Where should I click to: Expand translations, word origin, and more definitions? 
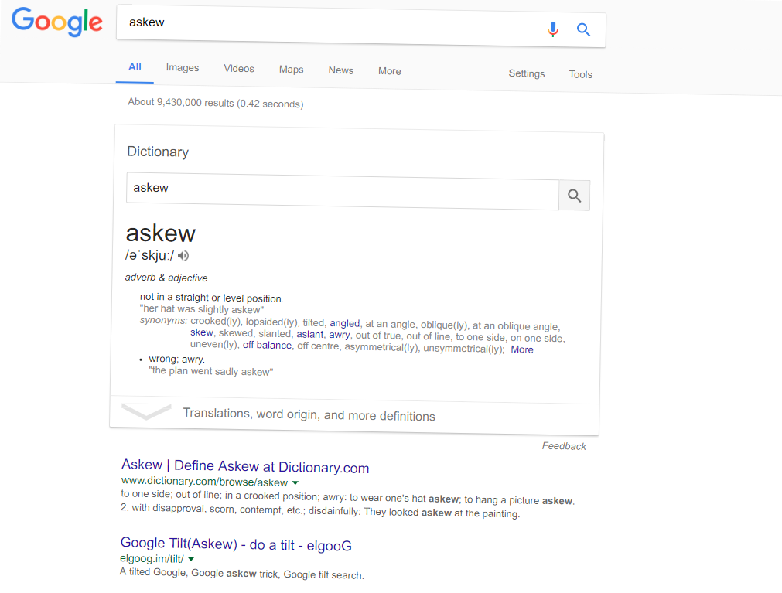point(309,414)
